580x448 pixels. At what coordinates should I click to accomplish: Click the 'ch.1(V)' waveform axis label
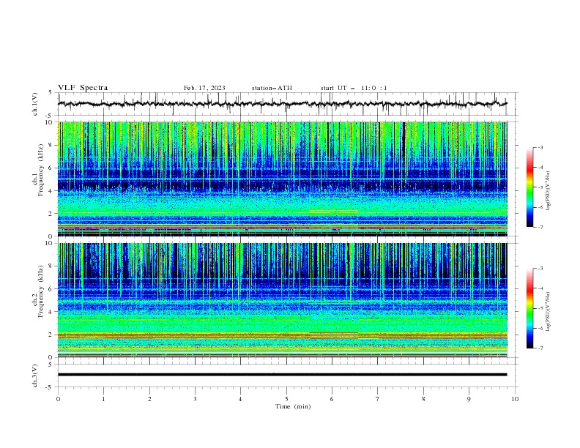point(35,104)
